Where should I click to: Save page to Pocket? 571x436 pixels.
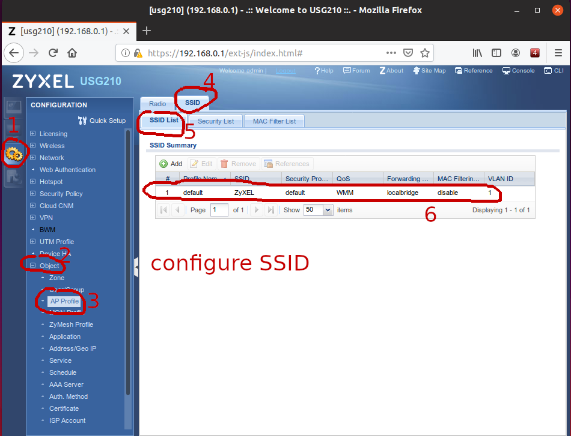tap(408, 53)
